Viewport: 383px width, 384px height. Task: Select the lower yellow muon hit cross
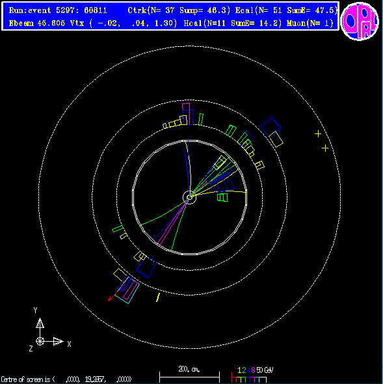(x=325, y=148)
